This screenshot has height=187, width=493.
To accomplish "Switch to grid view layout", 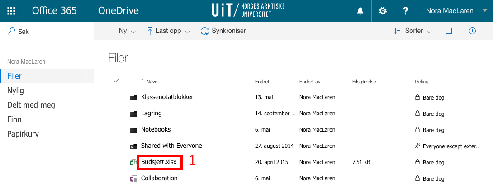I will pos(449,31).
